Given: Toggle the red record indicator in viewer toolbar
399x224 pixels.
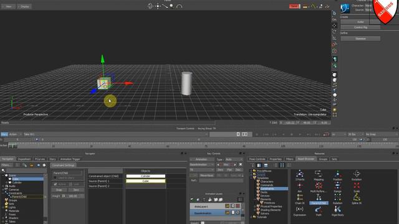Looking at the screenshot, I should (x=294, y=6).
